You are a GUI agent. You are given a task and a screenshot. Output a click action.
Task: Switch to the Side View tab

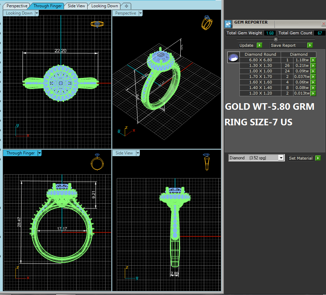click(x=76, y=6)
